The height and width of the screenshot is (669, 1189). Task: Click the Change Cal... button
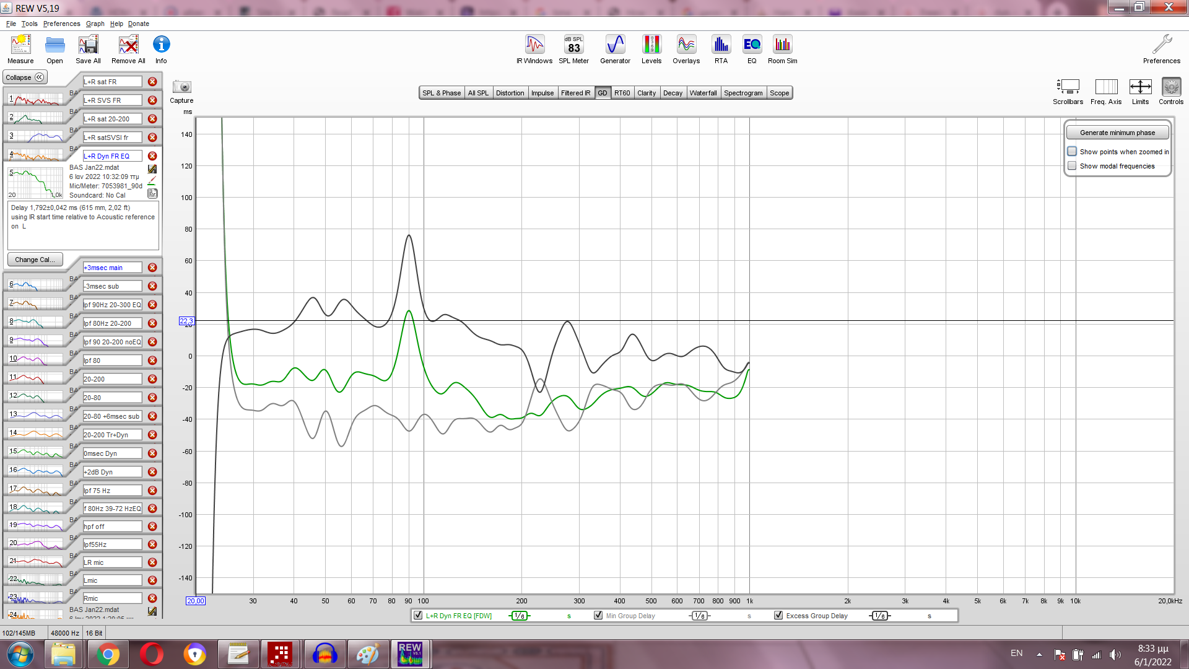[x=35, y=260]
